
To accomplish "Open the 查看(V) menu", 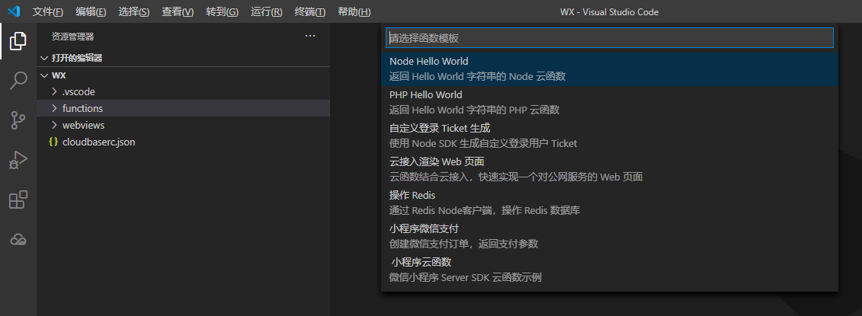I will 178,11.
